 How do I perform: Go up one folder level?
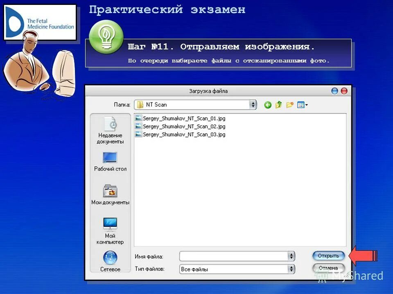(x=278, y=105)
